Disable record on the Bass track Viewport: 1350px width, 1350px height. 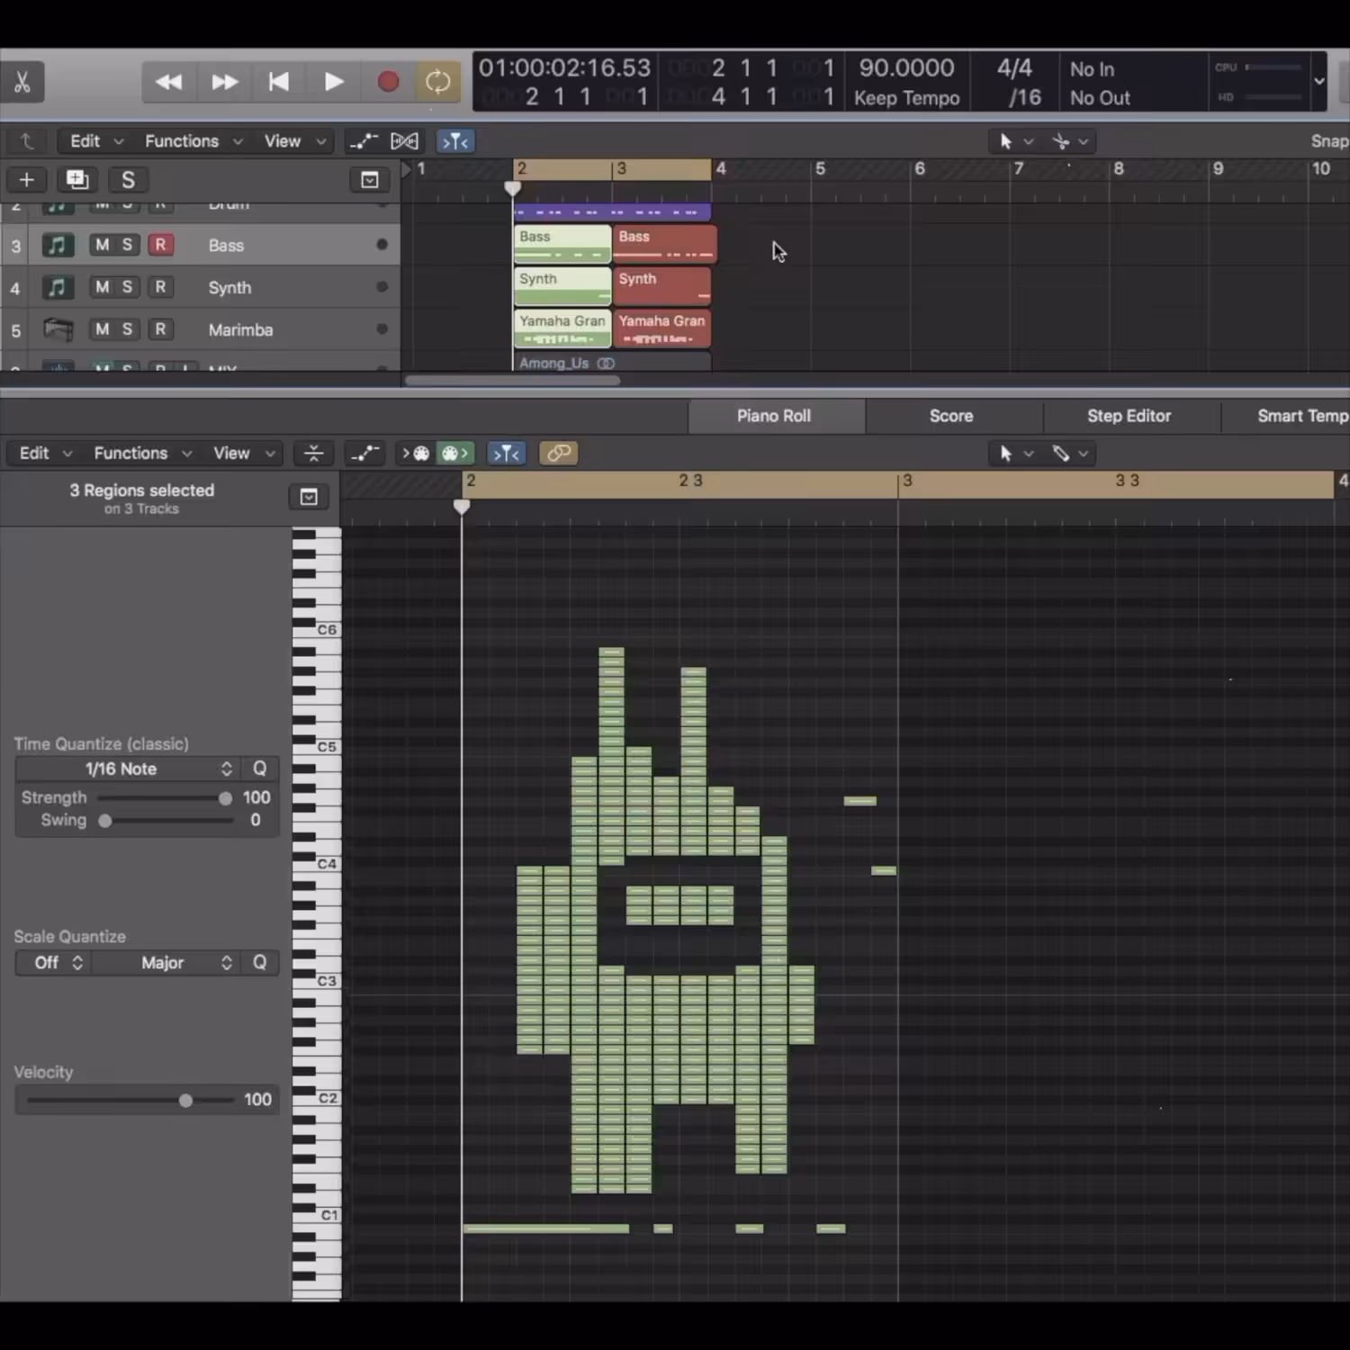(160, 245)
